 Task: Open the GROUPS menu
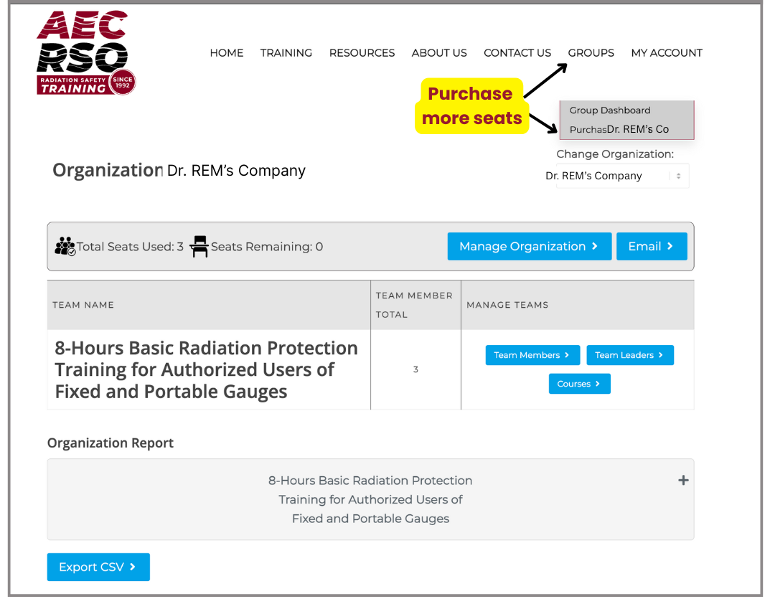pos(591,53)
